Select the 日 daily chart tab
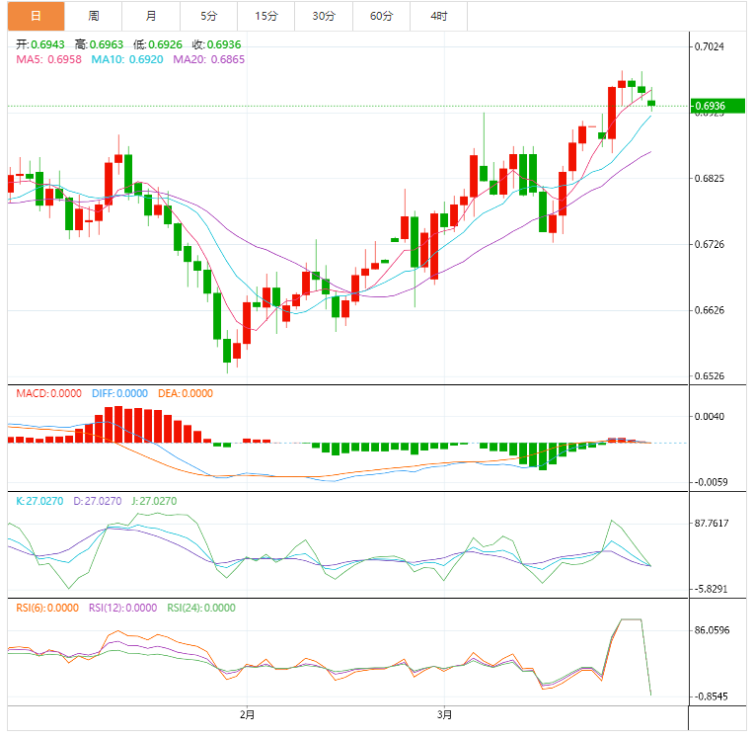This screenshot has height=737, width=754. (x=37, y=16)
